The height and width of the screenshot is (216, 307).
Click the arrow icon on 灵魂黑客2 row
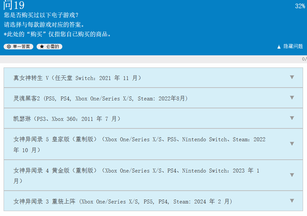pos(292,98)
